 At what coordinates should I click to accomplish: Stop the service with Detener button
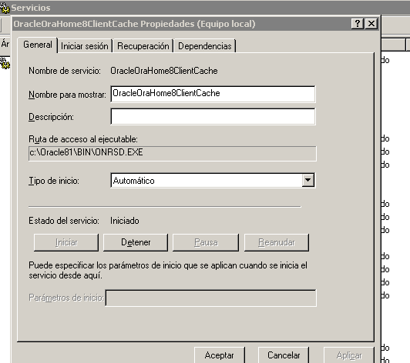pyautogui.click(x=136, y=242)
